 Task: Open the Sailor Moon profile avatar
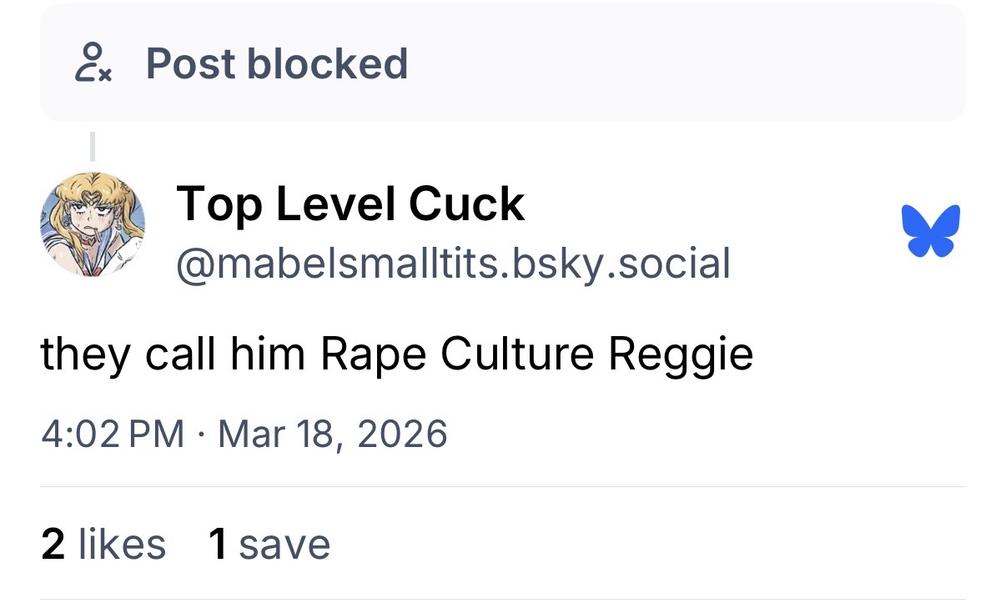coord(91,224)
